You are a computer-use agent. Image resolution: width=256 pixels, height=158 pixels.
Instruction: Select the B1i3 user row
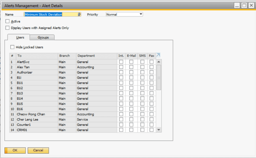click(83, 93)
